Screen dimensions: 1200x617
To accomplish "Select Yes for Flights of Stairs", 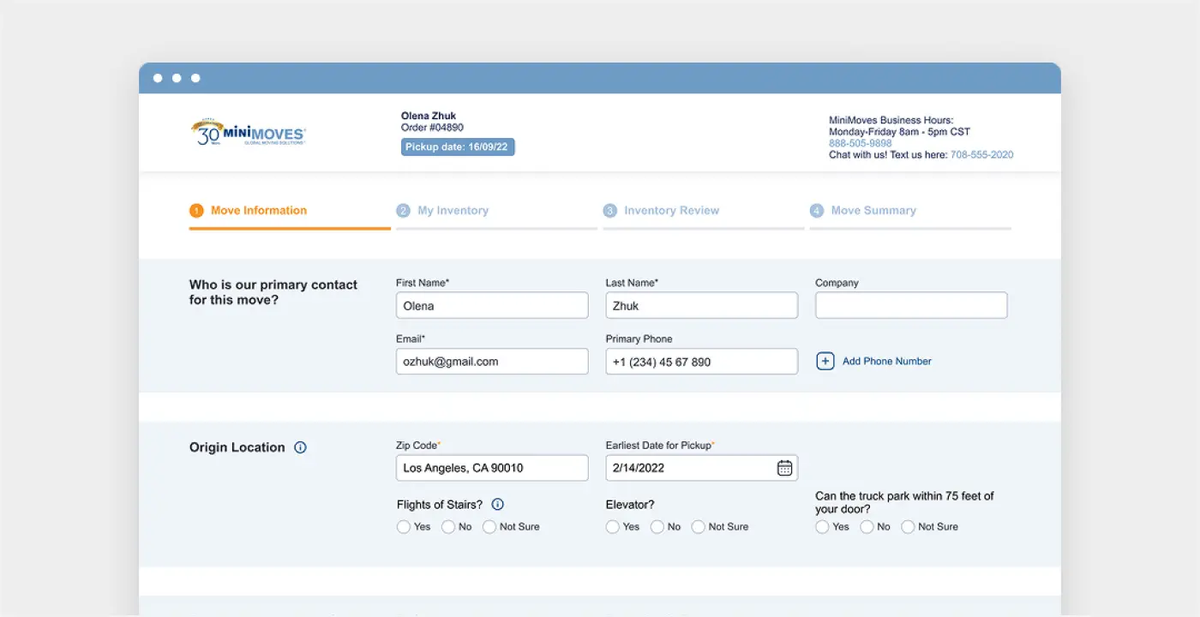I will pyautogui.click(x=404, y=527).
